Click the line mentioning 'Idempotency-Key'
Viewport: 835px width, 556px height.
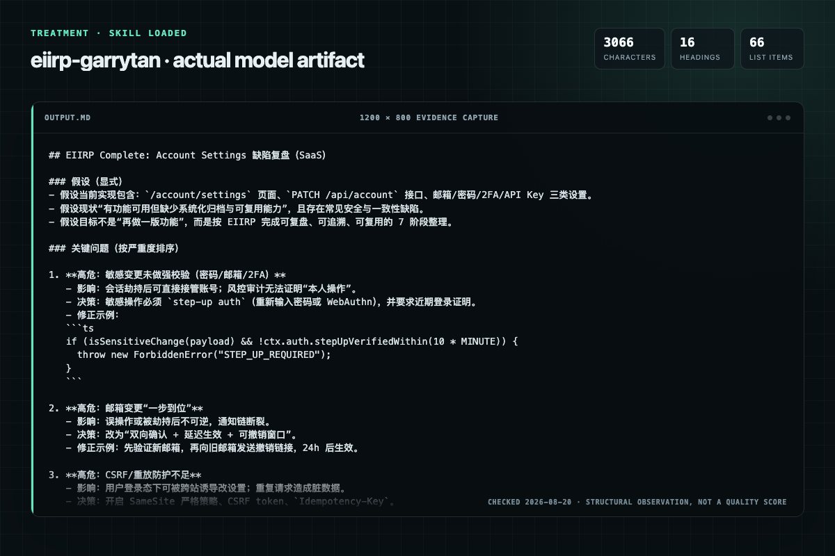(x=232, y=501)
